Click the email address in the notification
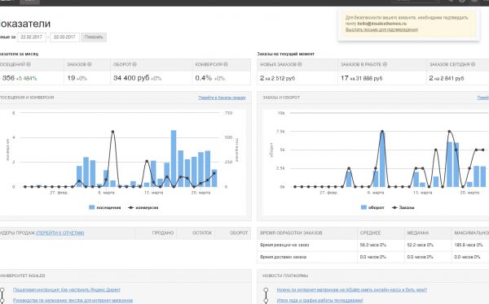This screenshot has width=489, height=304. 382,24
